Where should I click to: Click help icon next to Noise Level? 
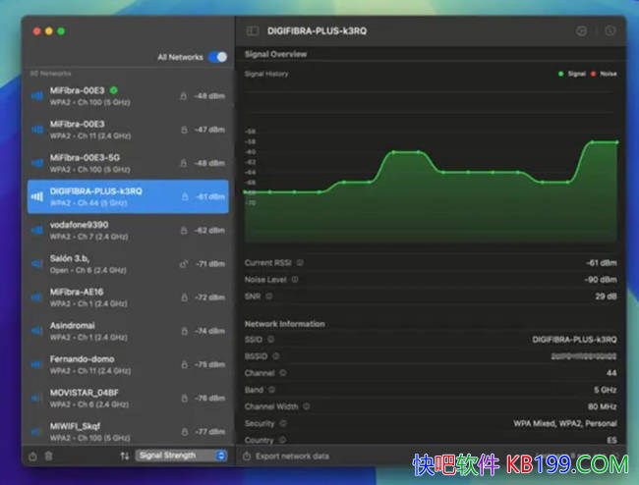[x=294, y=280]
